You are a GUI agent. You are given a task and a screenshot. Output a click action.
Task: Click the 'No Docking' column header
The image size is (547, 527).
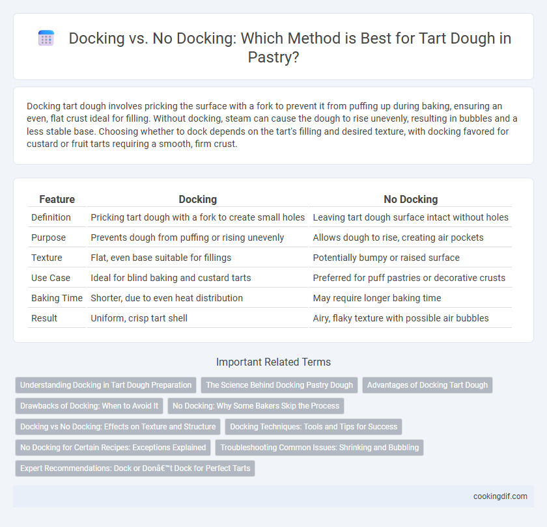pos(411,199)
